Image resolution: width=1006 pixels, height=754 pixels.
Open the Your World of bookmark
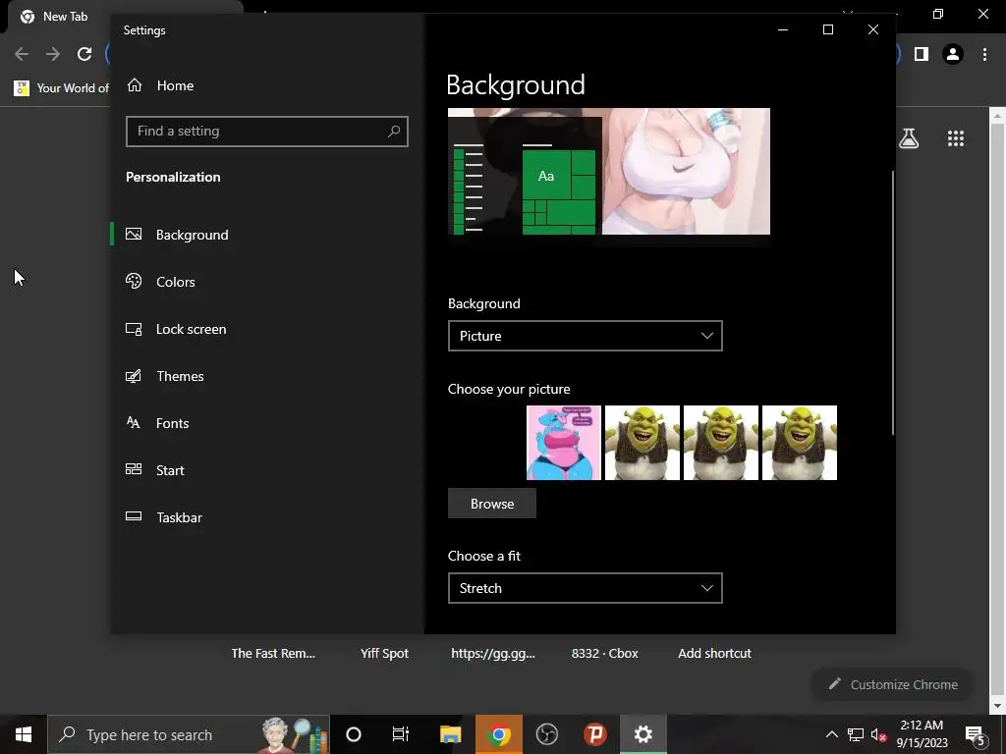point(62,87)
